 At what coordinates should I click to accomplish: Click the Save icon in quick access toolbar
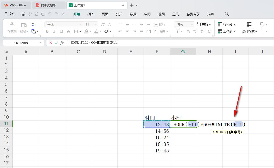pos(23,14)
